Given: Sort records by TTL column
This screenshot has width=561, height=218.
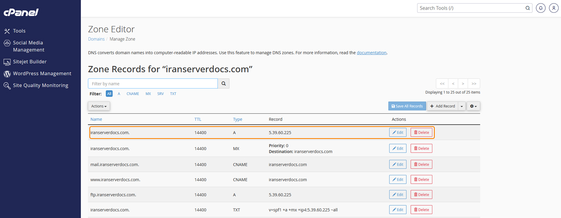Looking at the screenshot, I should coord(198,119).
